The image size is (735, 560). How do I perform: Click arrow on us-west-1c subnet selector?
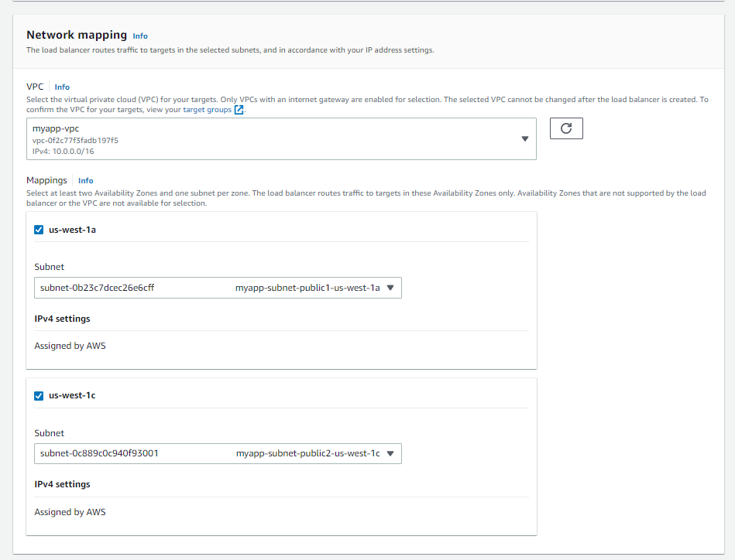coord(390,454)
